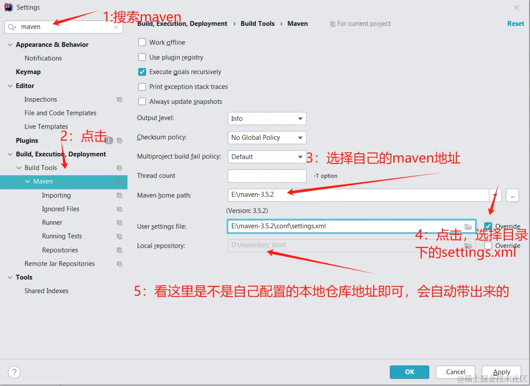Click the project-scope icon beside Running Tests
This screenshot has width=530, height=386.
[x=120, y=236]
